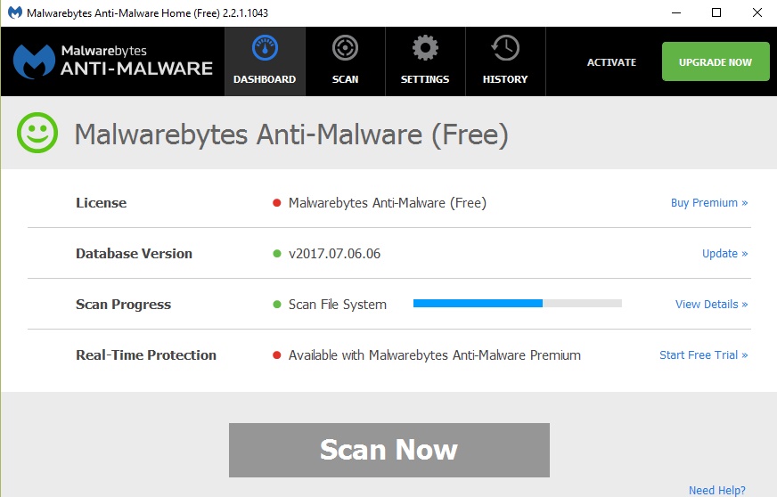Click the Scan File System progress bar
The width and height of the screenshot is (777, 497).
point(518,303)
